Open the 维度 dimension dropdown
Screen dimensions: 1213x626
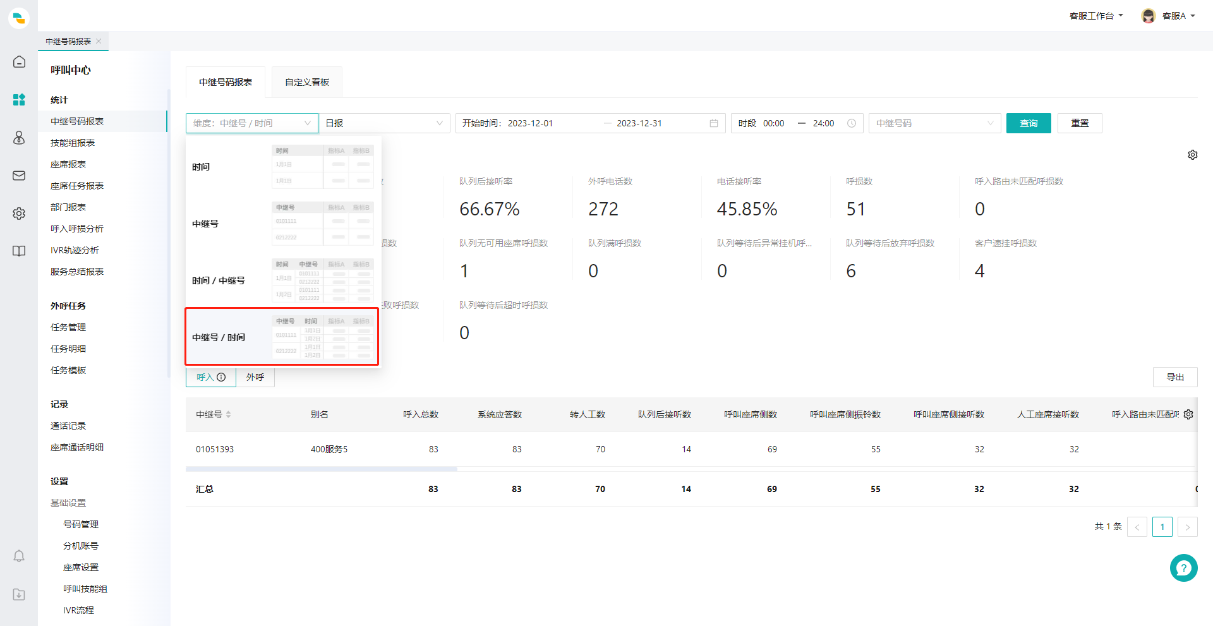coord(252,123)
